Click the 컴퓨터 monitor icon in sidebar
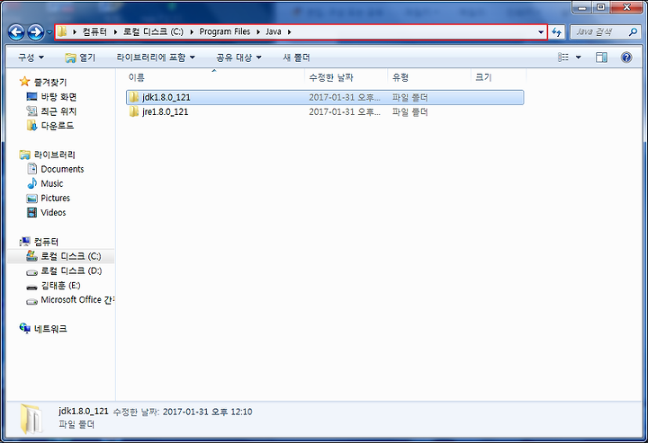 point(25,242)
